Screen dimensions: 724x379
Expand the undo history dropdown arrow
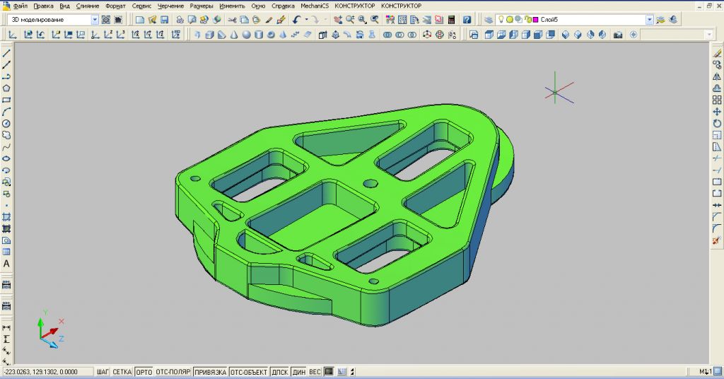tap(305, 20)
